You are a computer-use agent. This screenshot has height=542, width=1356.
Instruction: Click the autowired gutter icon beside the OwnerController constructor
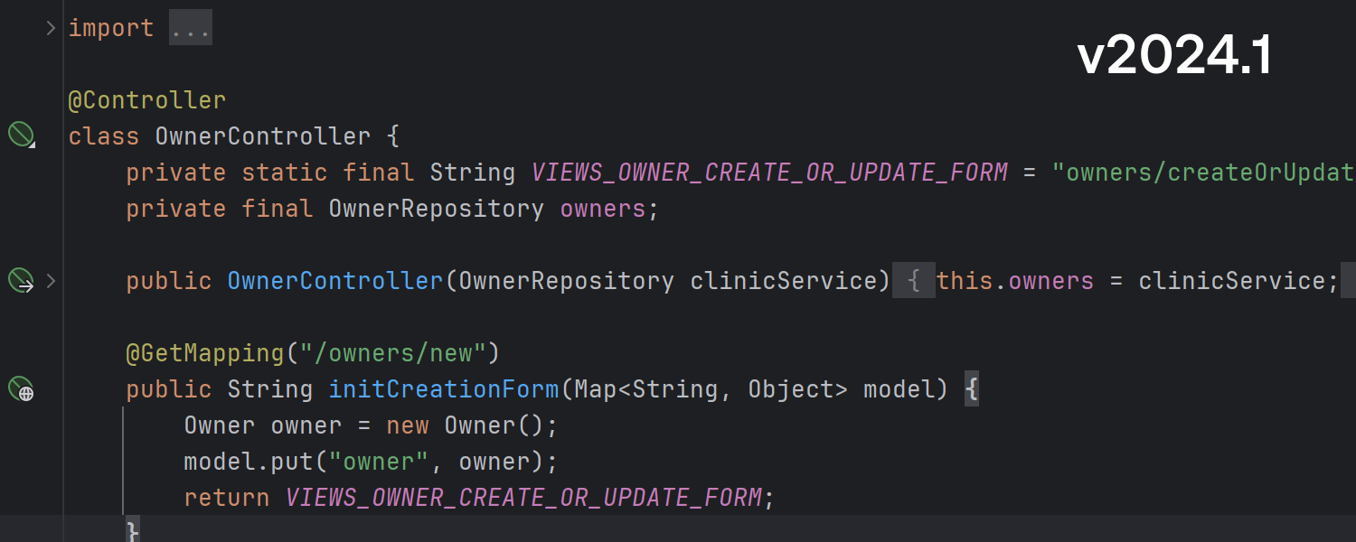(21, 281)
